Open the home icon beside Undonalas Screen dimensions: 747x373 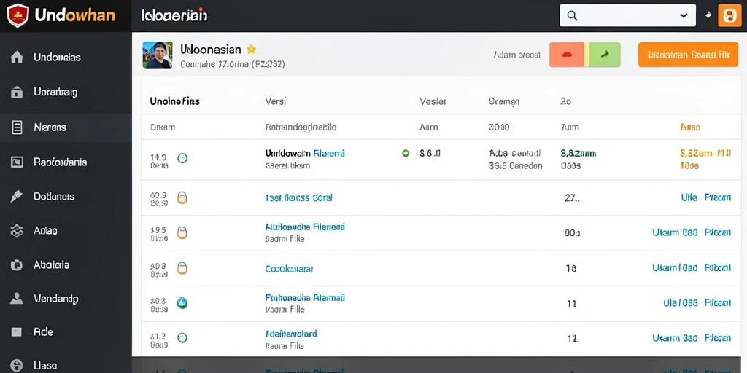click(17, 58)
